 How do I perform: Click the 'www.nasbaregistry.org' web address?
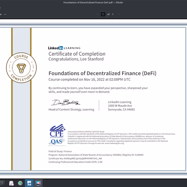point(114,143)
